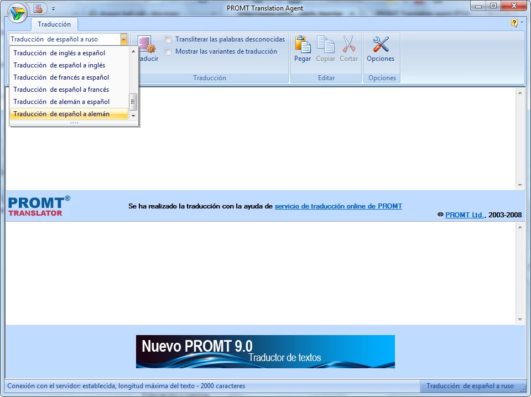Click inside the translated text output area

[261, 273]
